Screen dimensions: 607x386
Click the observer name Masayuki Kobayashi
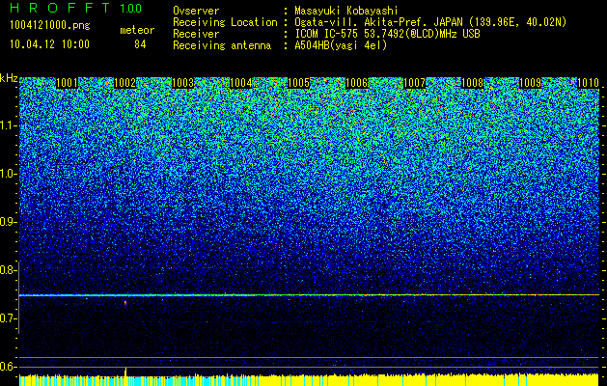(x=346, y=12)
